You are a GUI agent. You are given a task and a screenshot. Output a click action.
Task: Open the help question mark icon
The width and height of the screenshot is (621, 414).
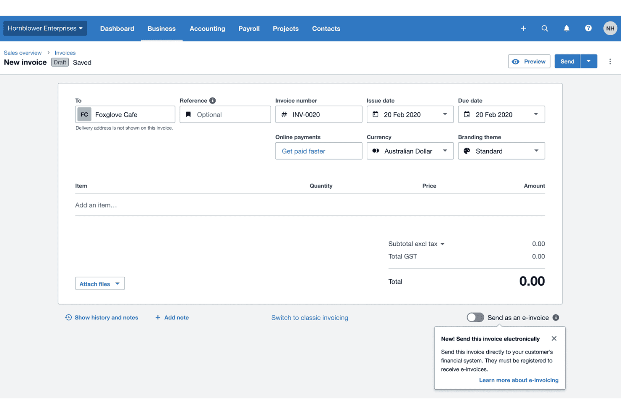coord(588,28)
